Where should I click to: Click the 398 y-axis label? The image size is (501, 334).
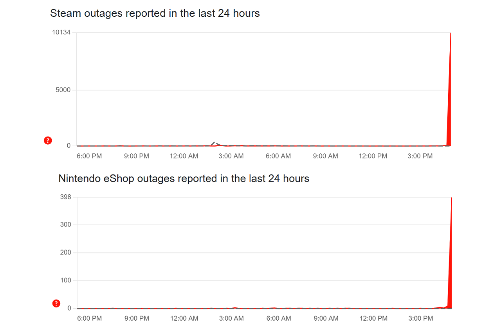(66, 197)
